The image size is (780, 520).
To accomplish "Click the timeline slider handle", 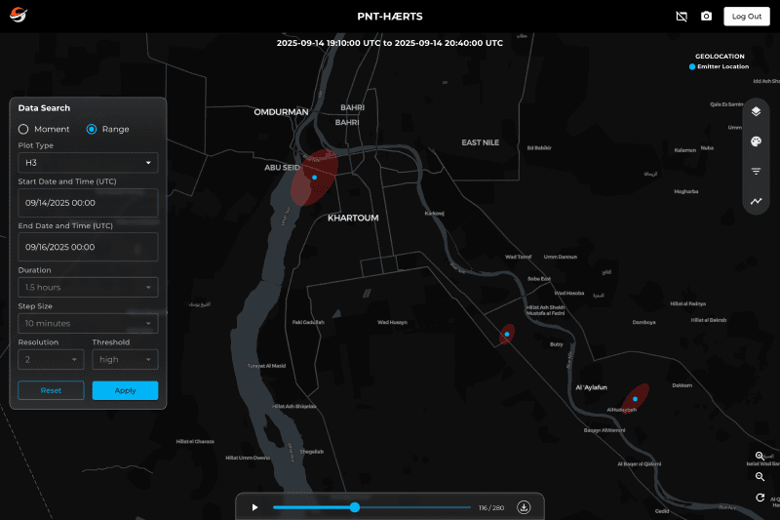I will pos(355,507).
